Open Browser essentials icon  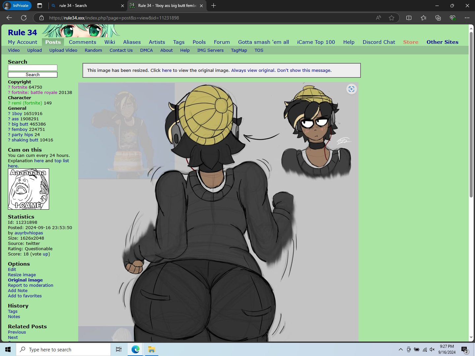[453, 18]
